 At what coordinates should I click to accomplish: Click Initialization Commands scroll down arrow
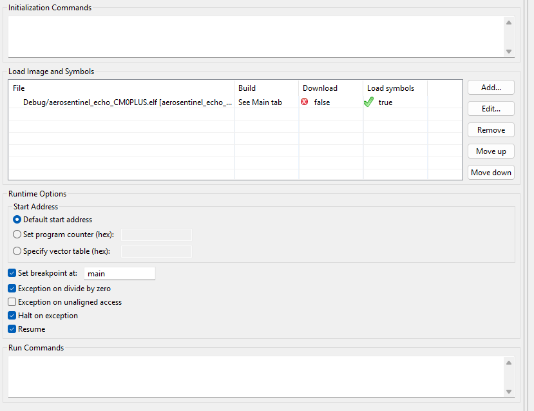(509, 52)
